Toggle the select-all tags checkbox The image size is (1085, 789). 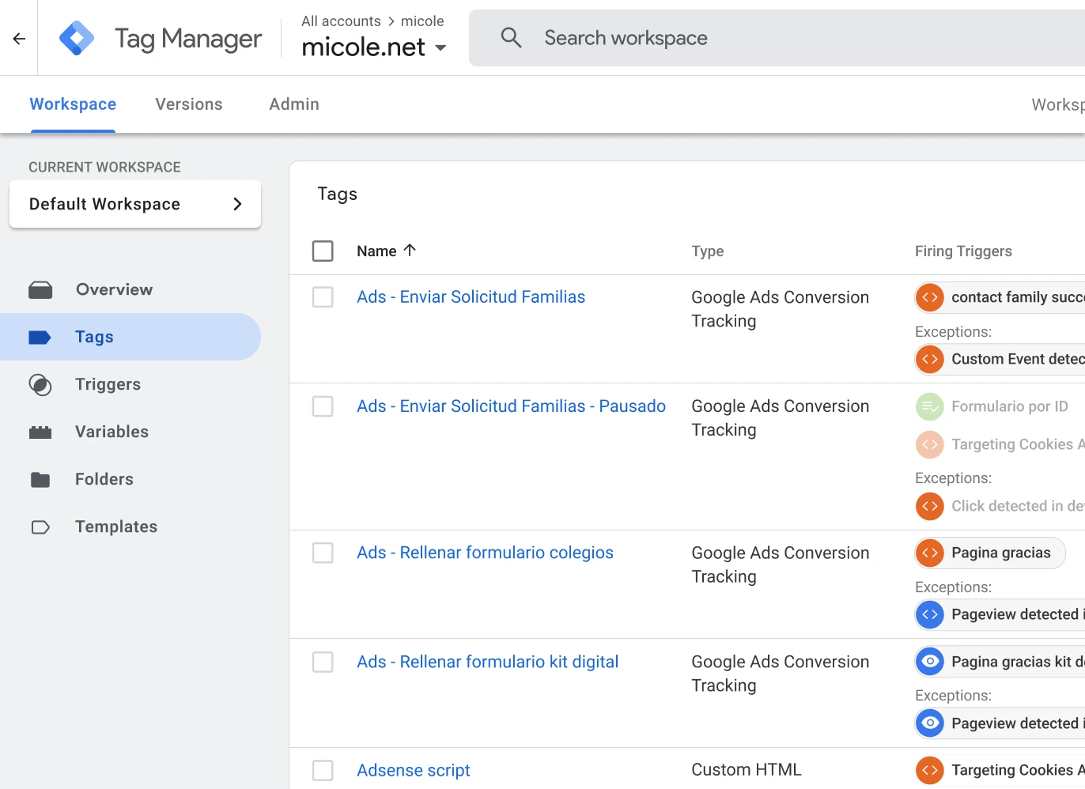(x=323, y=251)
